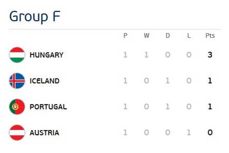Click the Pts column header
The image size is (229, 153).
[210, 36]
